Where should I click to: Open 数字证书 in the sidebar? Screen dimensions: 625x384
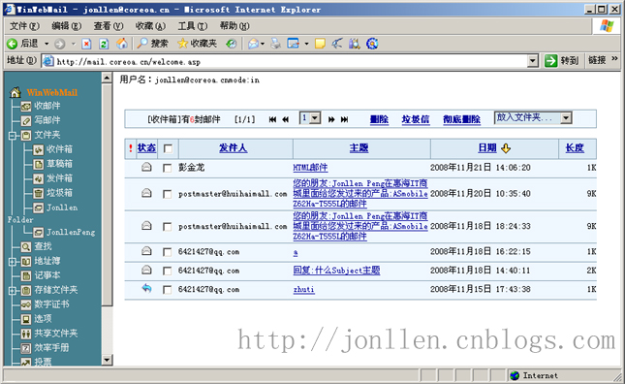coord(51,304)
